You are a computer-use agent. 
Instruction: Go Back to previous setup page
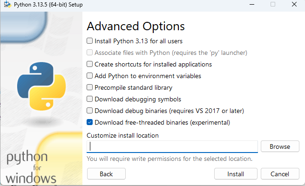pos(106,174)
